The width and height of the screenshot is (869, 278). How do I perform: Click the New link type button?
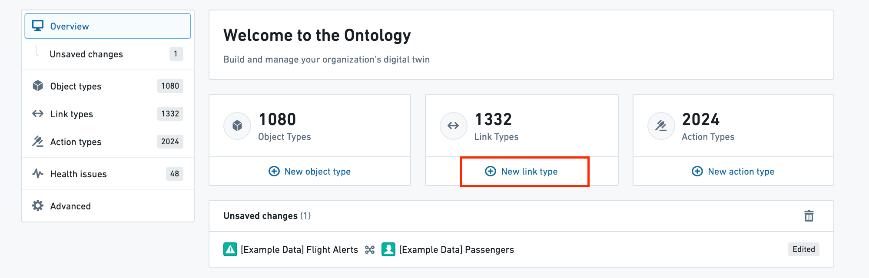521,172
